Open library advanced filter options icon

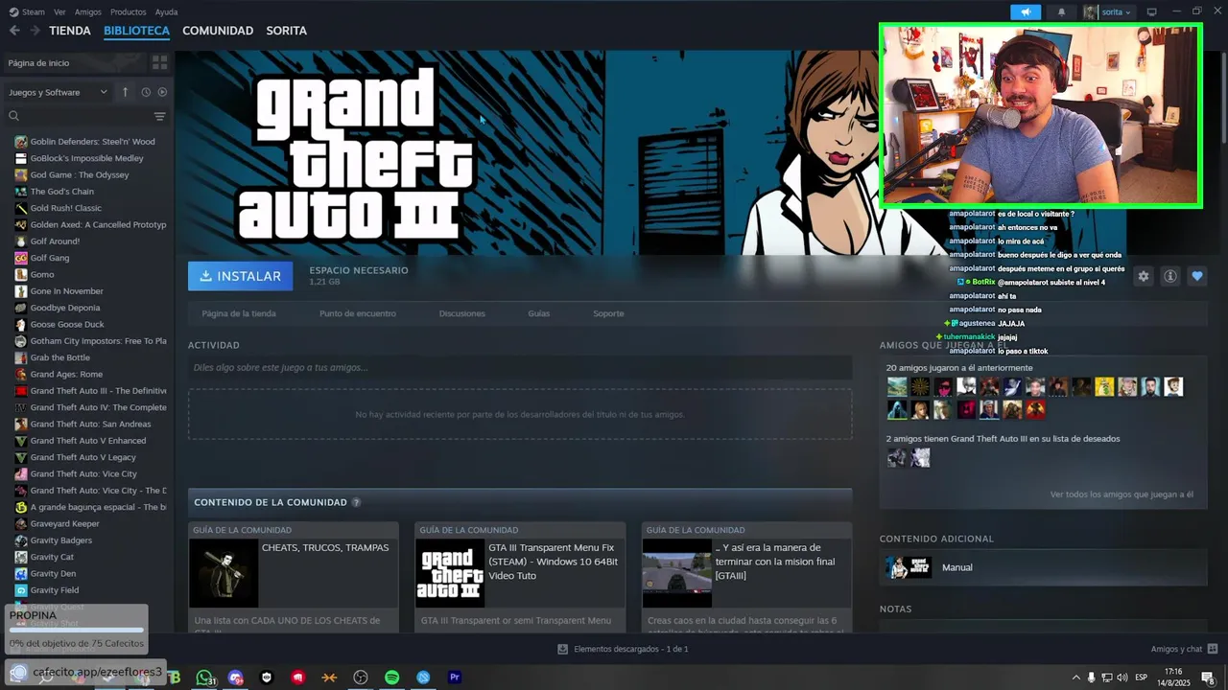(159, 116)
